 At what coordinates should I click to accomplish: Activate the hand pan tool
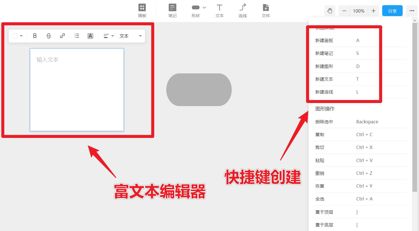click(x=330, y=10)
